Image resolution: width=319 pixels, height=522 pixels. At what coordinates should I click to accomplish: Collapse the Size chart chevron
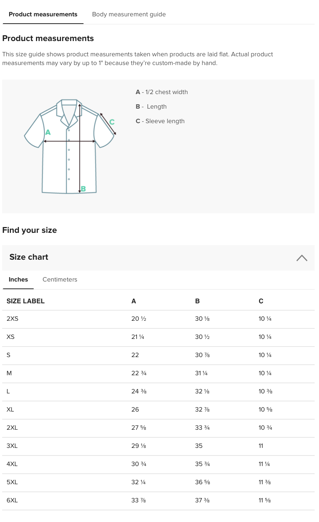click(302, 258)
